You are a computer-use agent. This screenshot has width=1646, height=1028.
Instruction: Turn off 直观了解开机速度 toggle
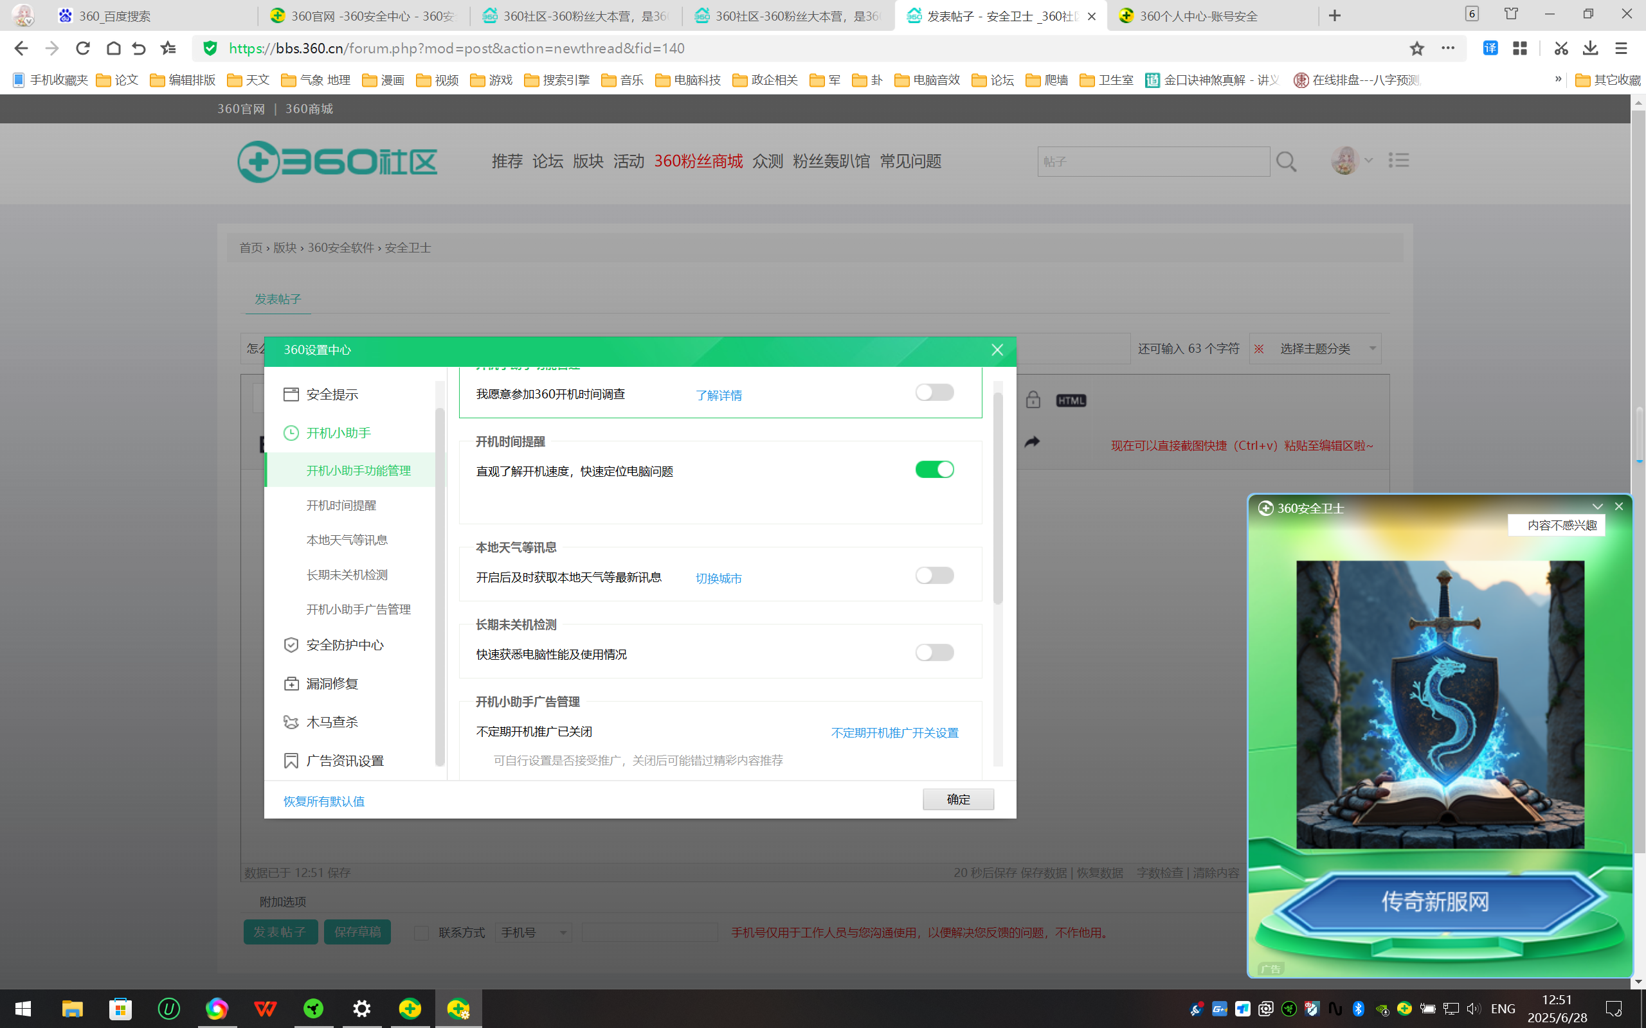[x=934, y=470]
